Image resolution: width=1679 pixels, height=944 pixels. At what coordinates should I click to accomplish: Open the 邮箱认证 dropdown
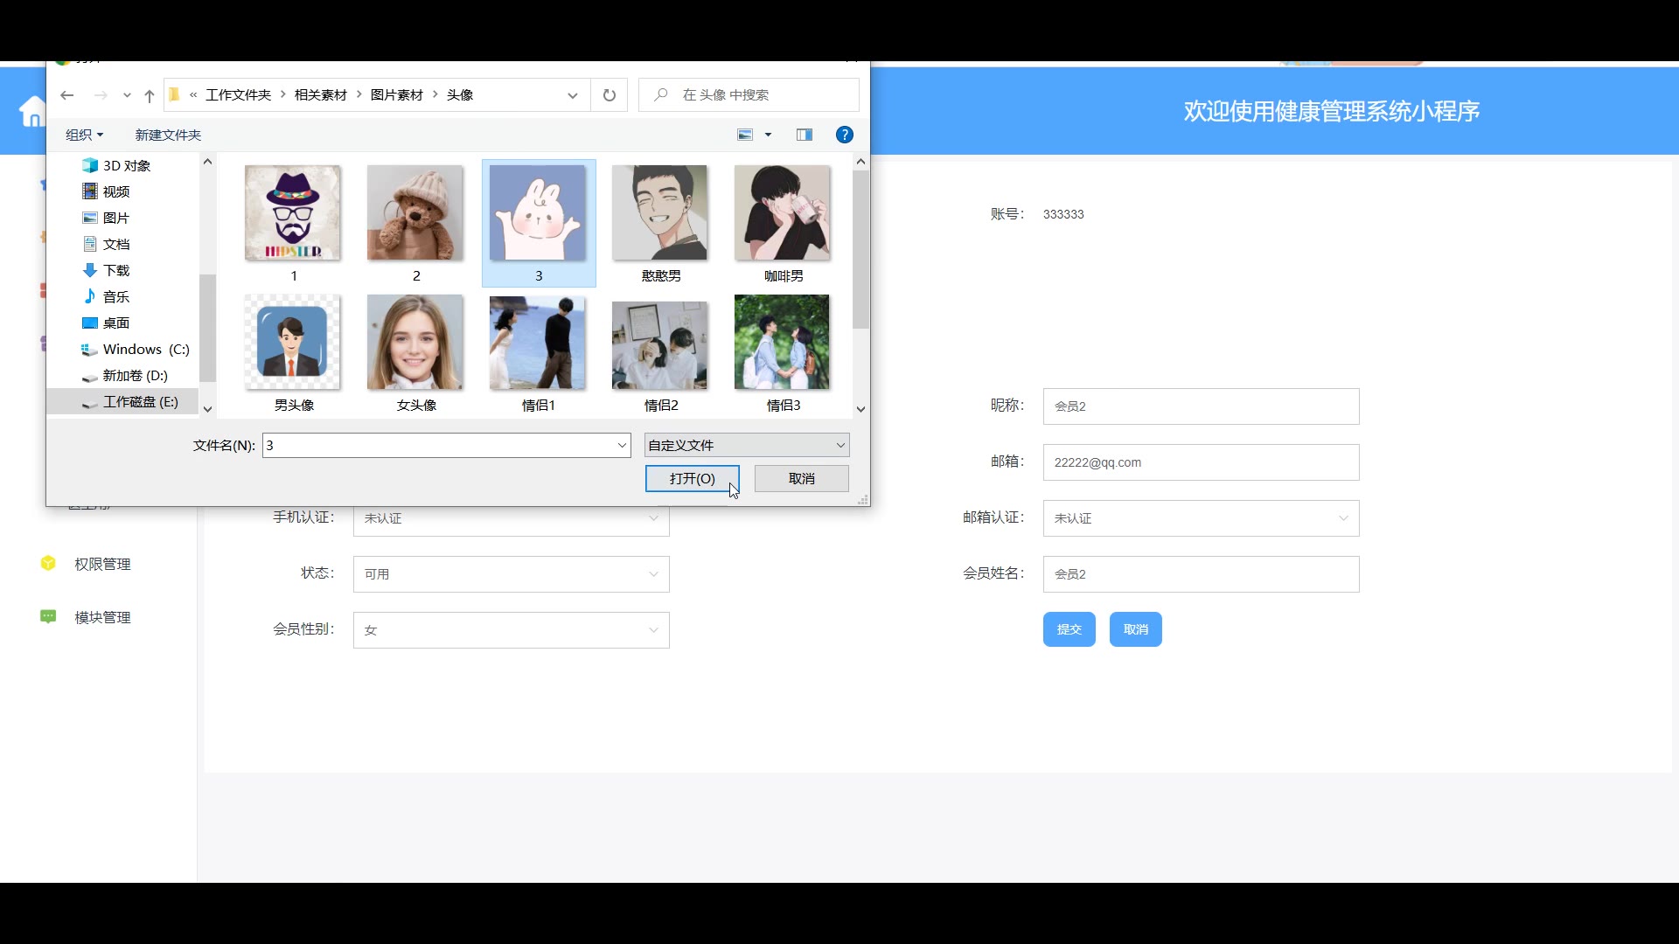click(x=1201, y=518)
